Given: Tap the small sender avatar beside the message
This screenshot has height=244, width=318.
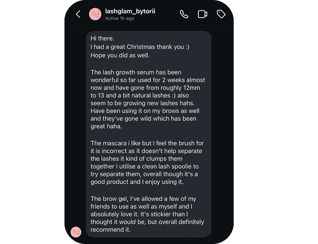Looking at the screenshot, I should (x=76, y=232).
